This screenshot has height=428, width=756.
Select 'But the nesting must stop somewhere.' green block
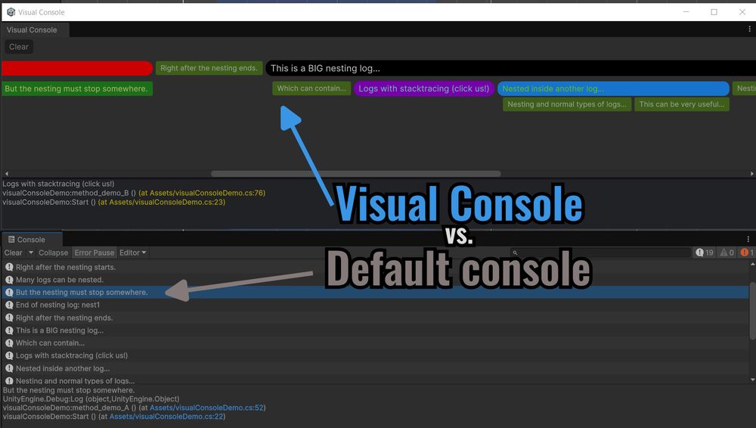(x=77, y=88)
